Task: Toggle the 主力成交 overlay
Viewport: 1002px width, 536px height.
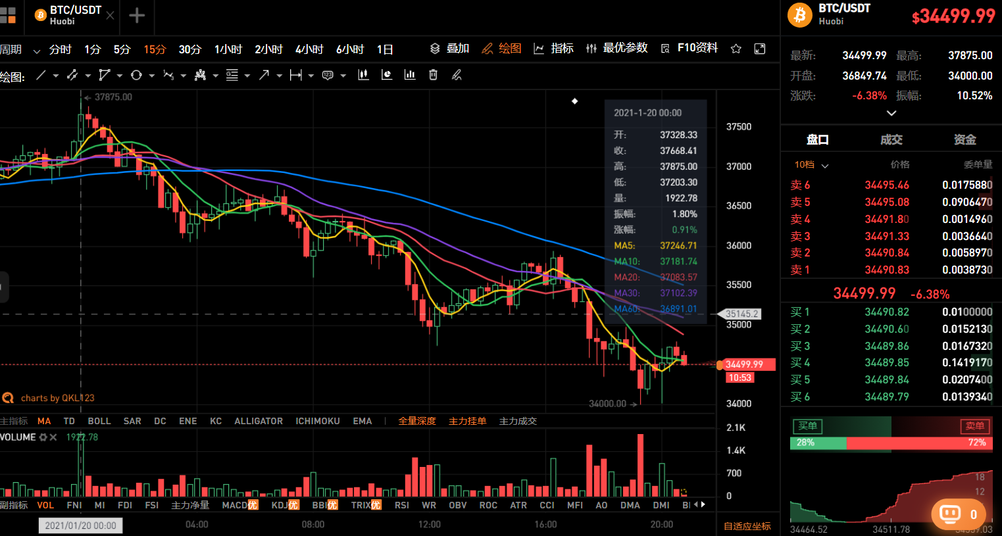Action: [x=518, y=421]
